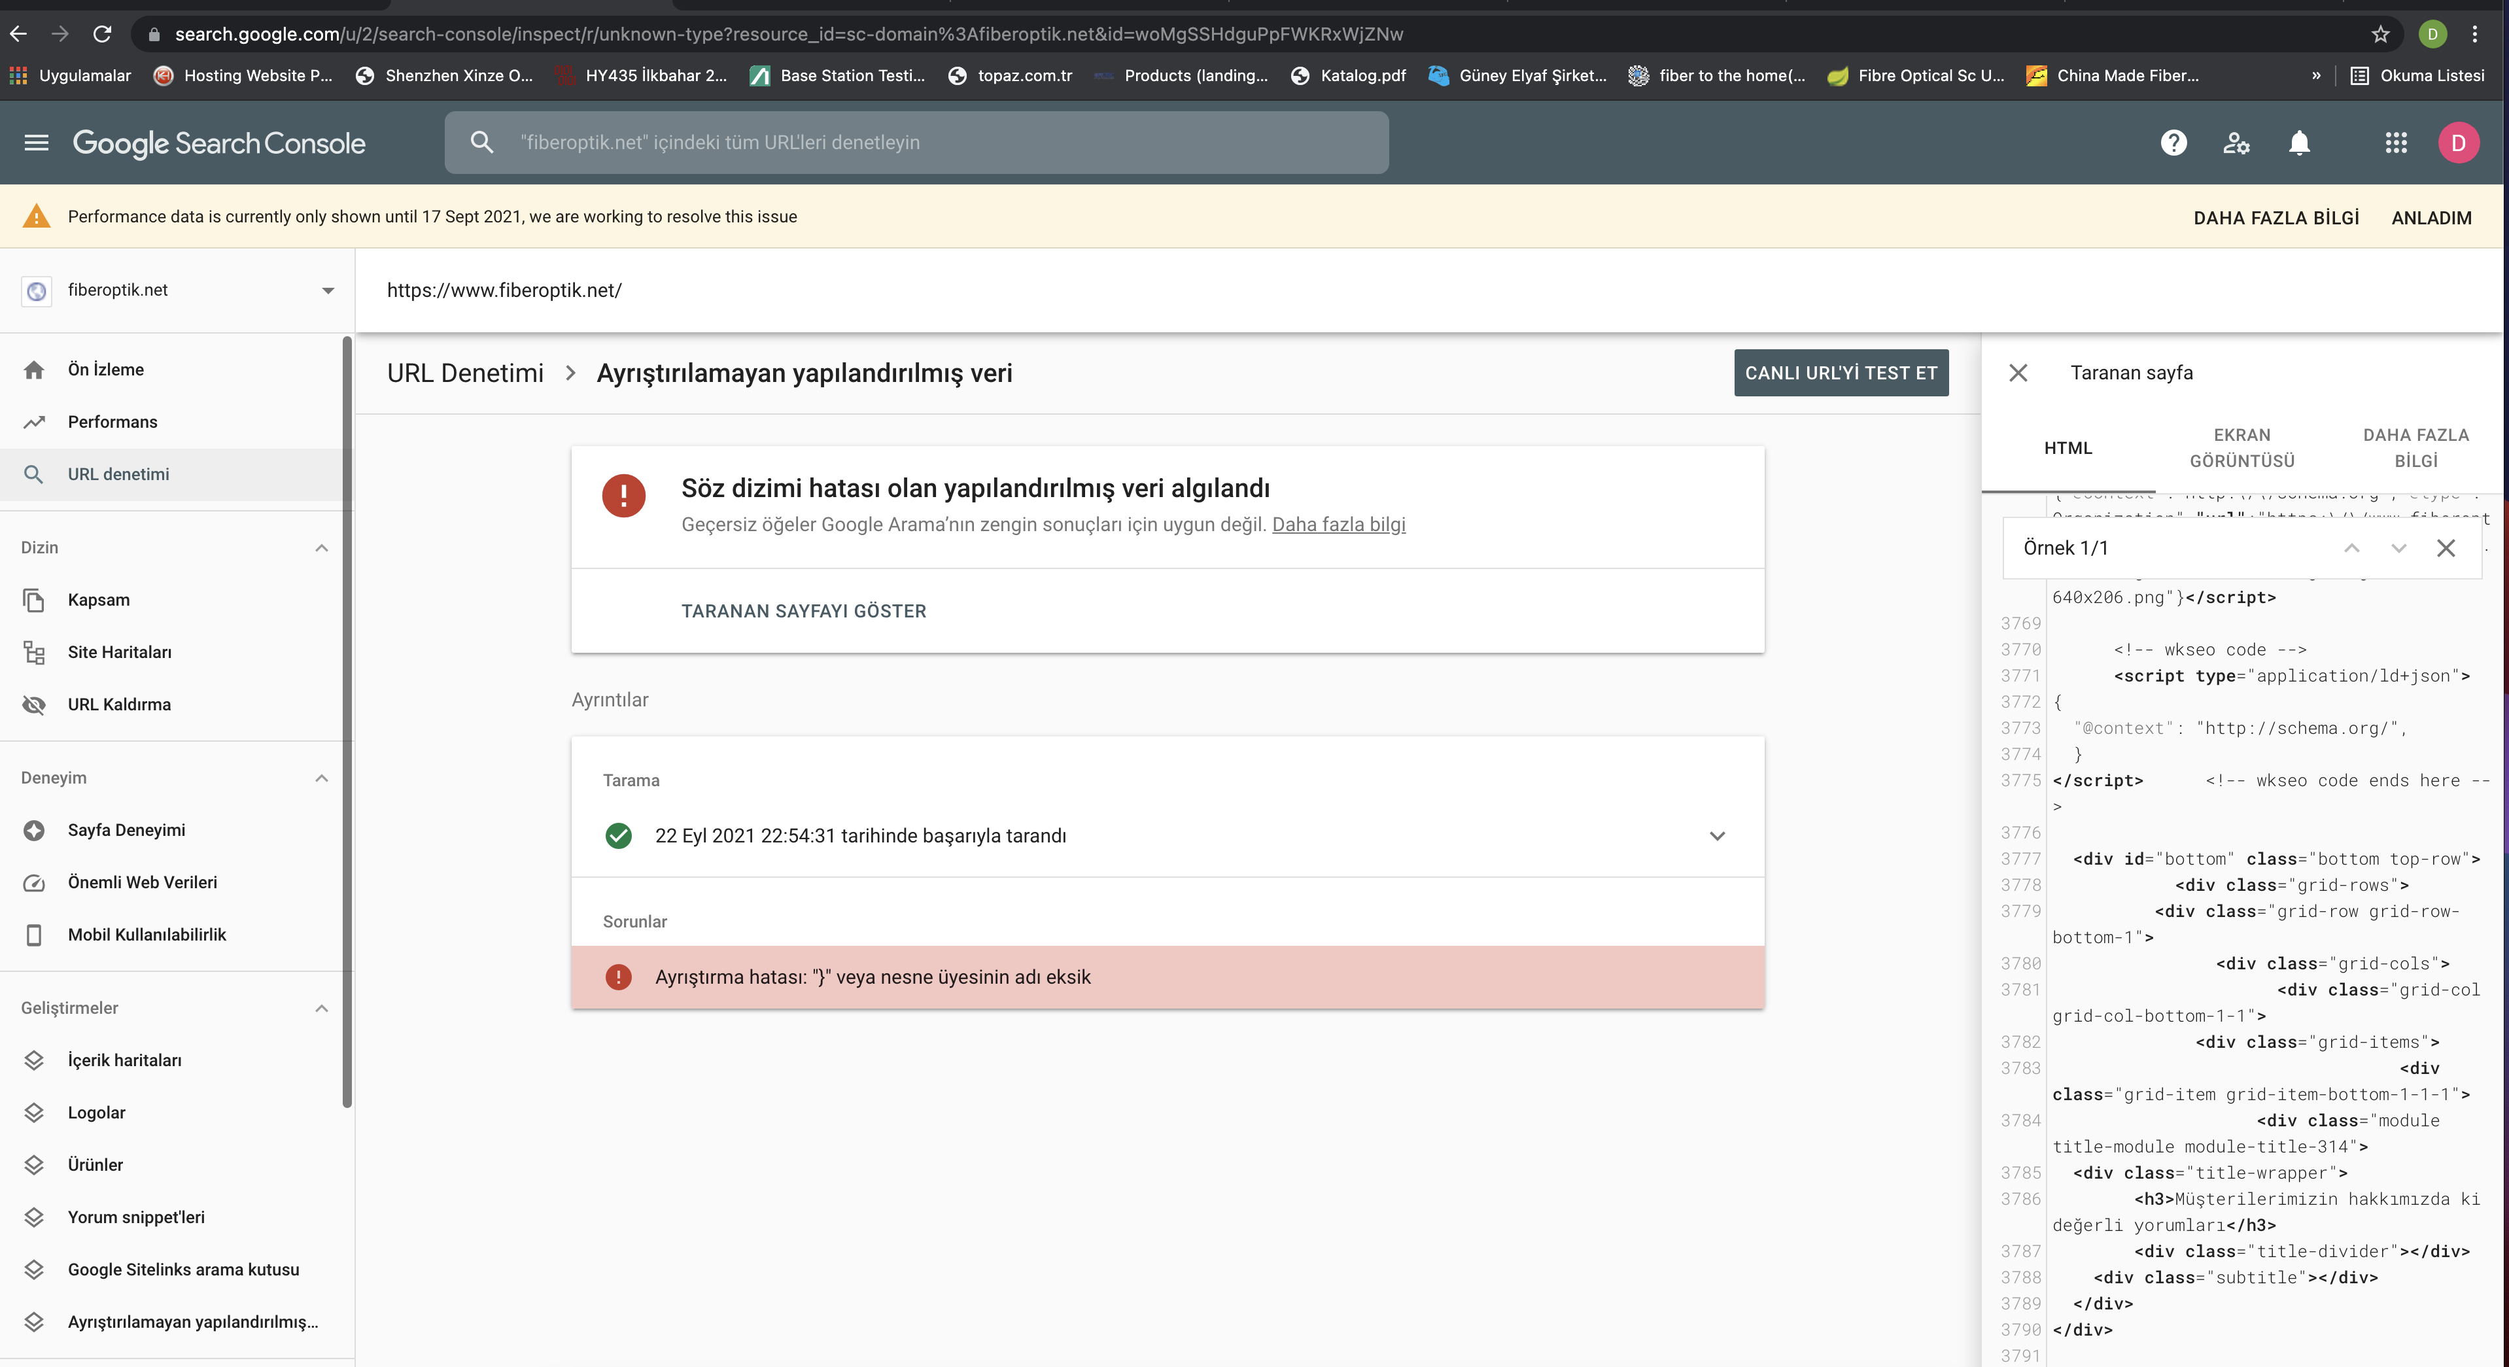
Task: Close the Örnek 1/1 search box
Action: pos(2445,548)
